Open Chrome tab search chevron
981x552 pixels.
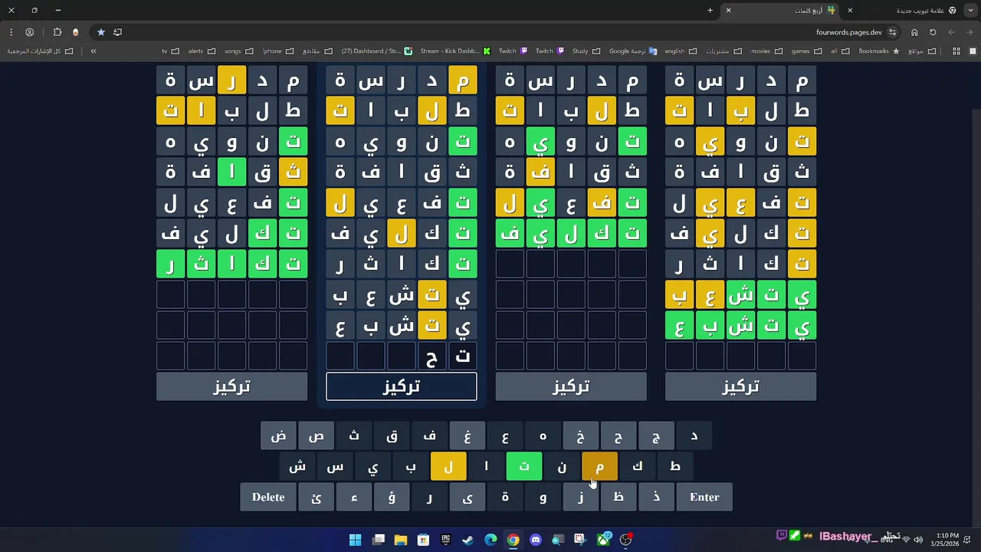pyautogui.click(x=969, y=11)
